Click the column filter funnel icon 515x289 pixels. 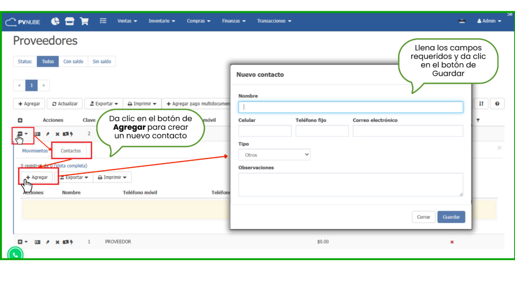pyautogui.click(x=478, y=120)
